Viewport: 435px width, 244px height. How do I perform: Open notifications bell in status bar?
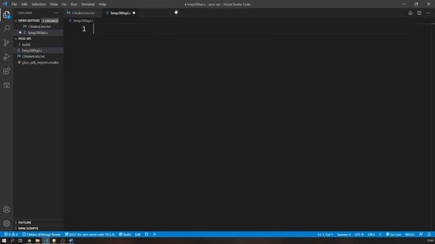tap(429, 235)
